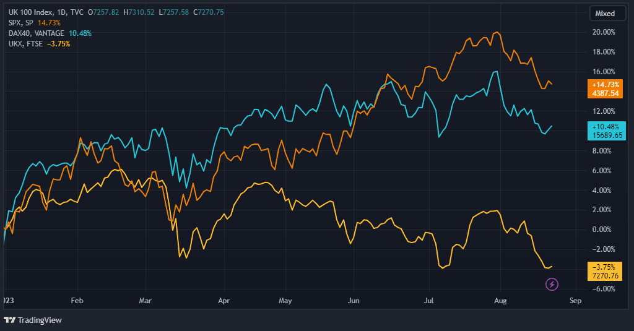Image resolution: width=634 pixels, height=331 pixels.
Task: Click the Aug label on time axis
Action: [501, 301]
